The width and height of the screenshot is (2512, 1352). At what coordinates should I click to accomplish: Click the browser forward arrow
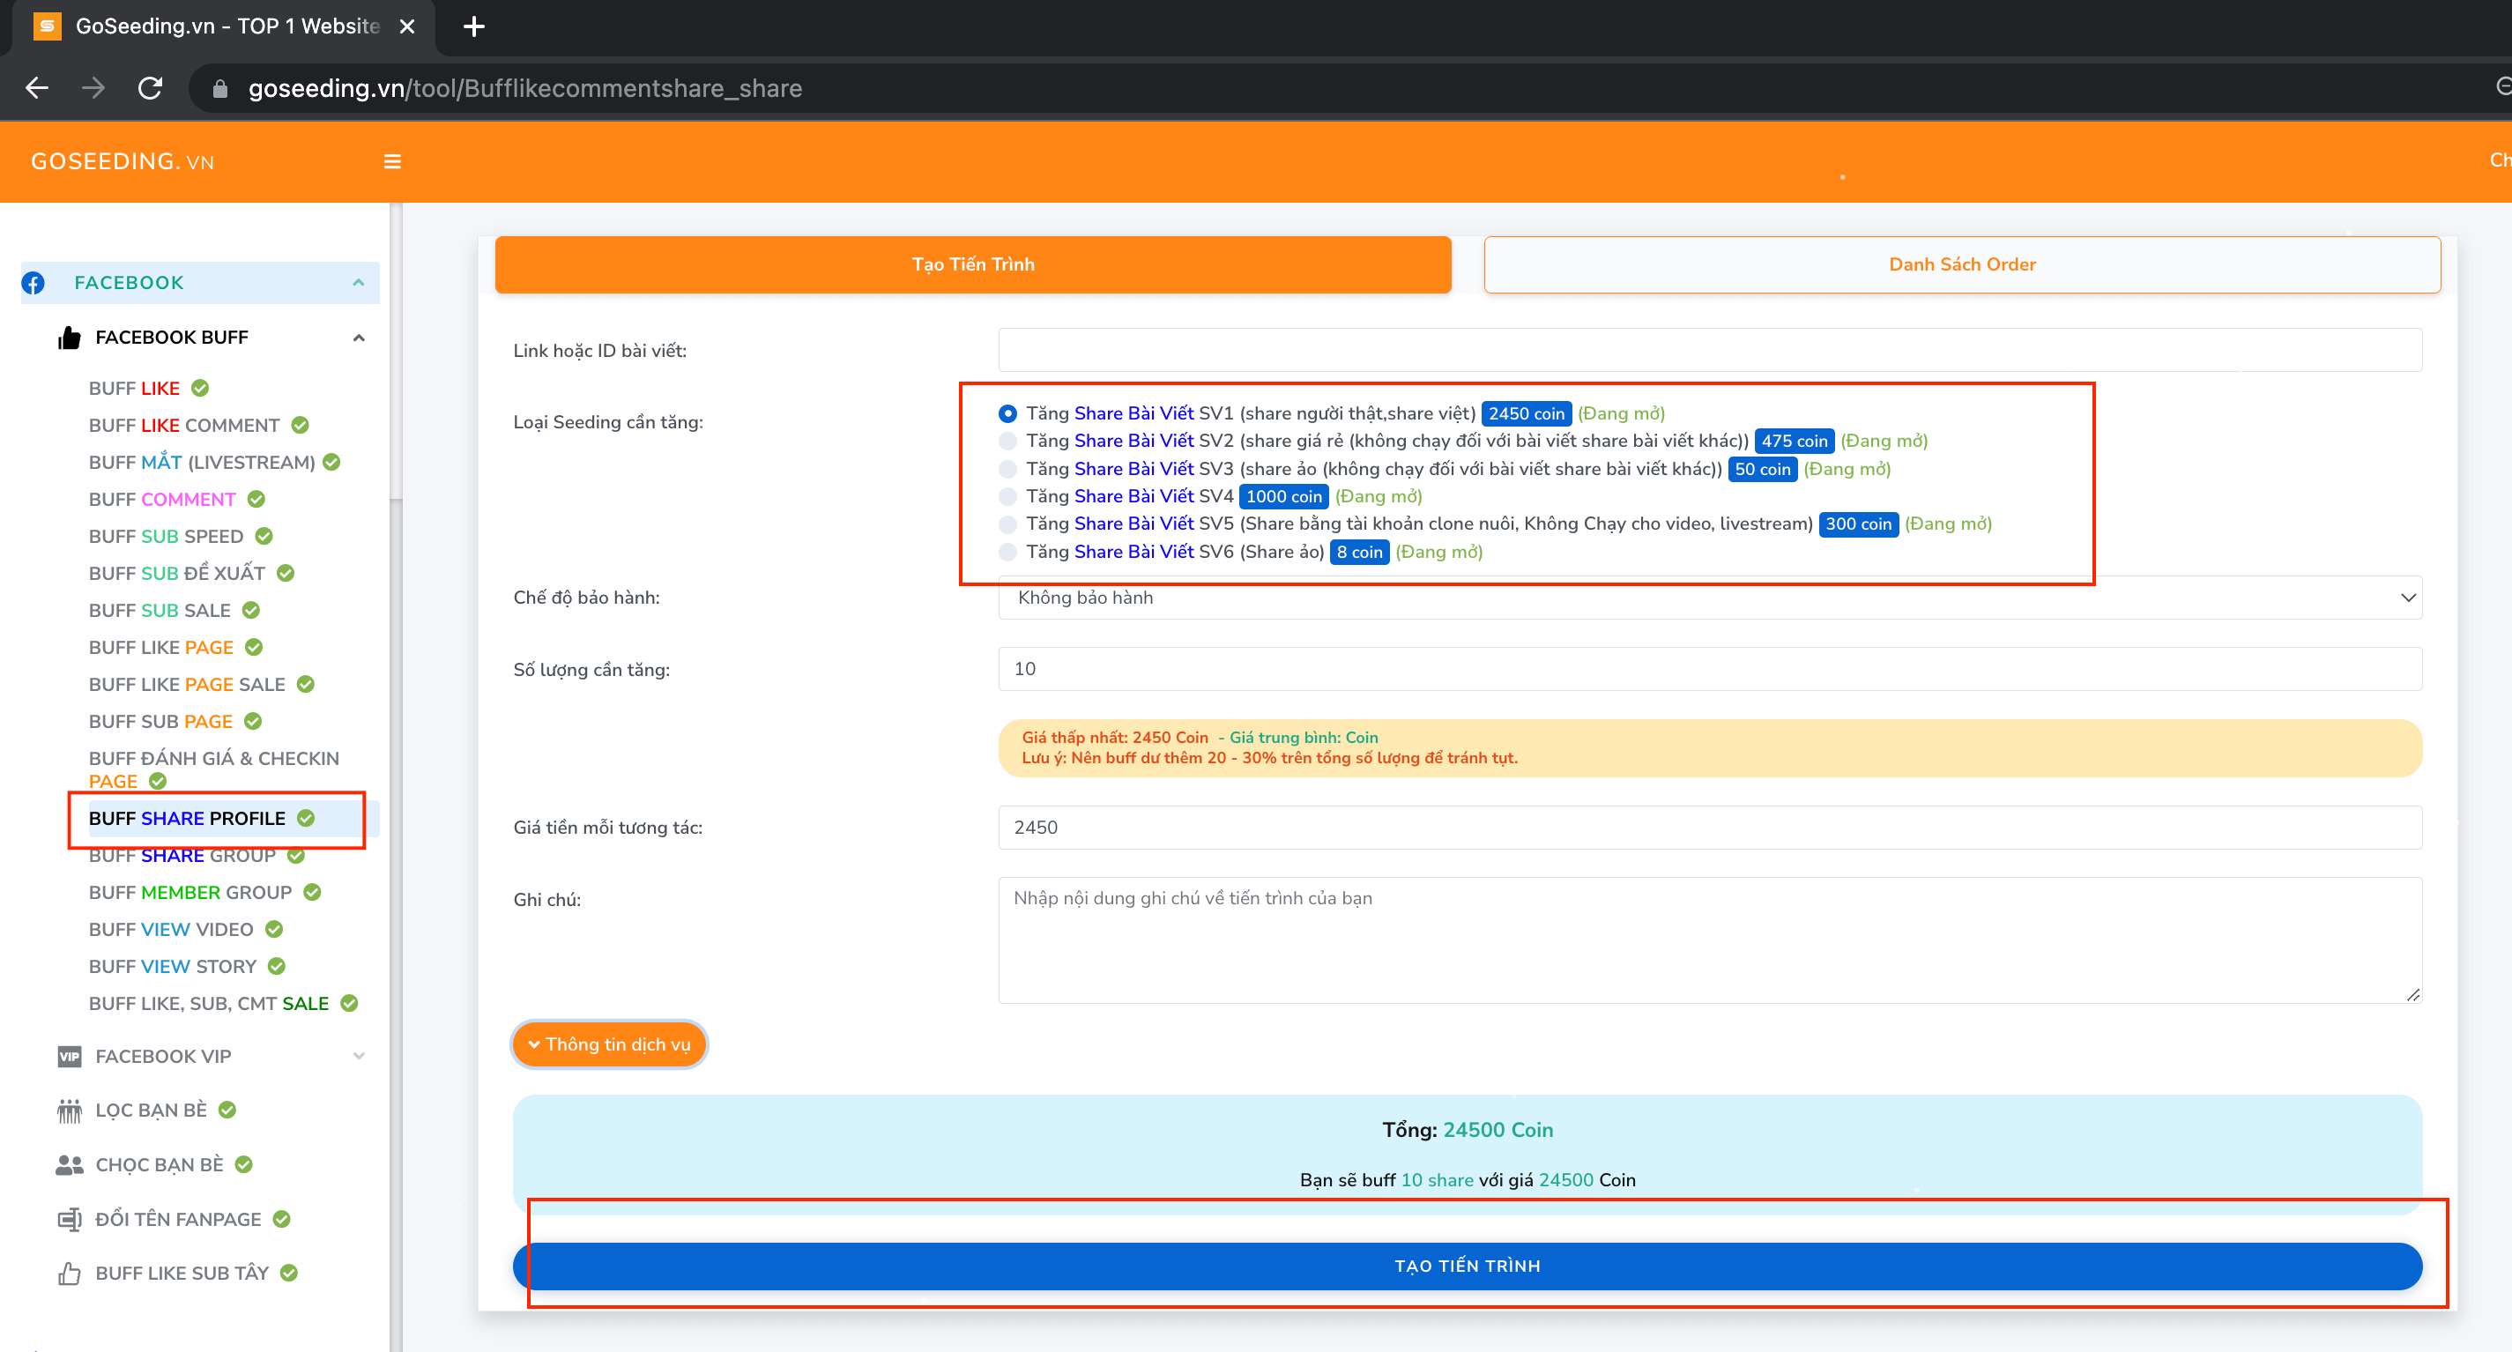click(93, 89)
